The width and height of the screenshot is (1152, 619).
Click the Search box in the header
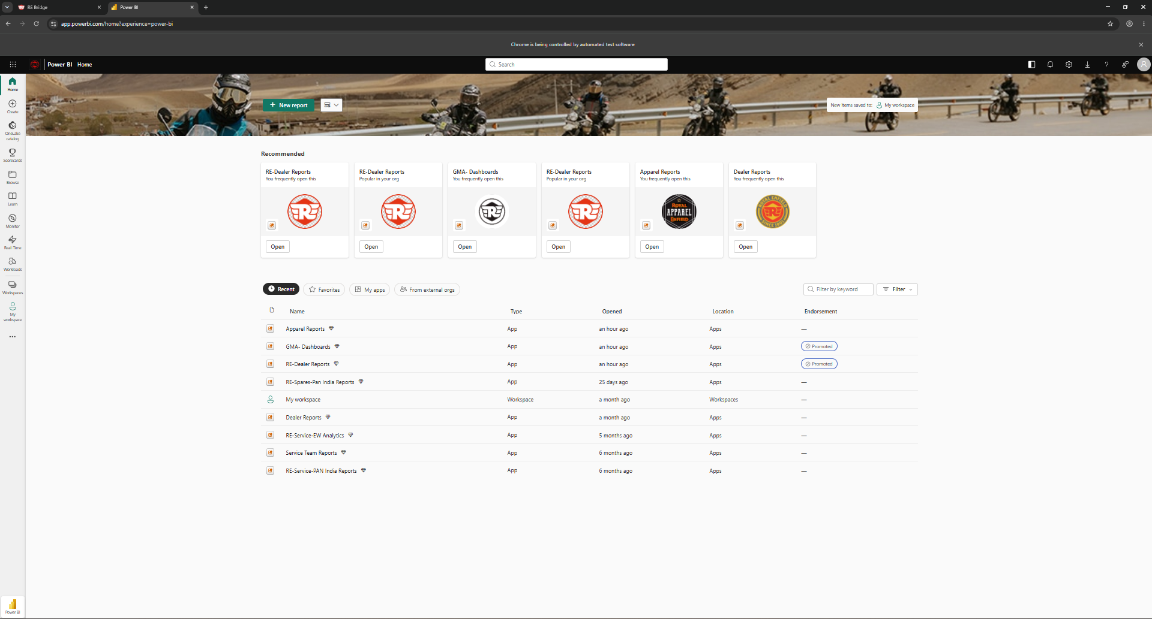point(577,65)
